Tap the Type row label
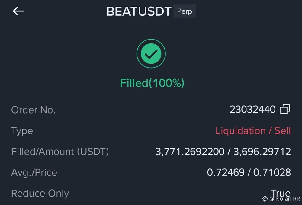Viewport: 302px width, 205px height. point(22,131)
